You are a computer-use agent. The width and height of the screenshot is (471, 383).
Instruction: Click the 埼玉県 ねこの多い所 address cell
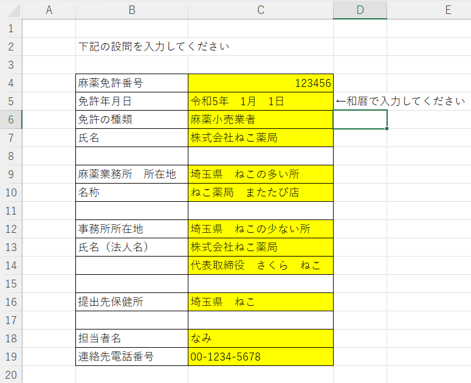[260, 174]
